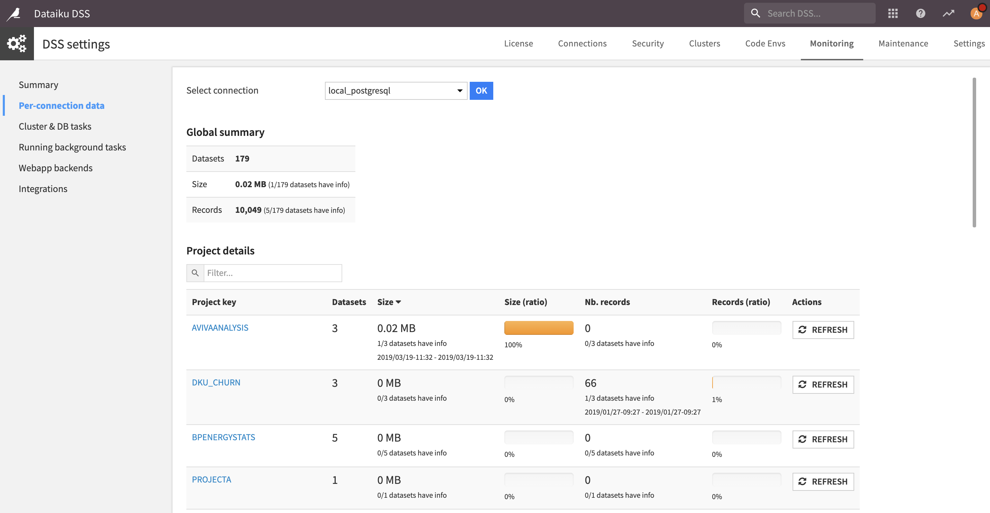The height and width of the screenshot is (513, 990).
Task: Select Per-connection data in sidebar
Action: coord(62,105)
